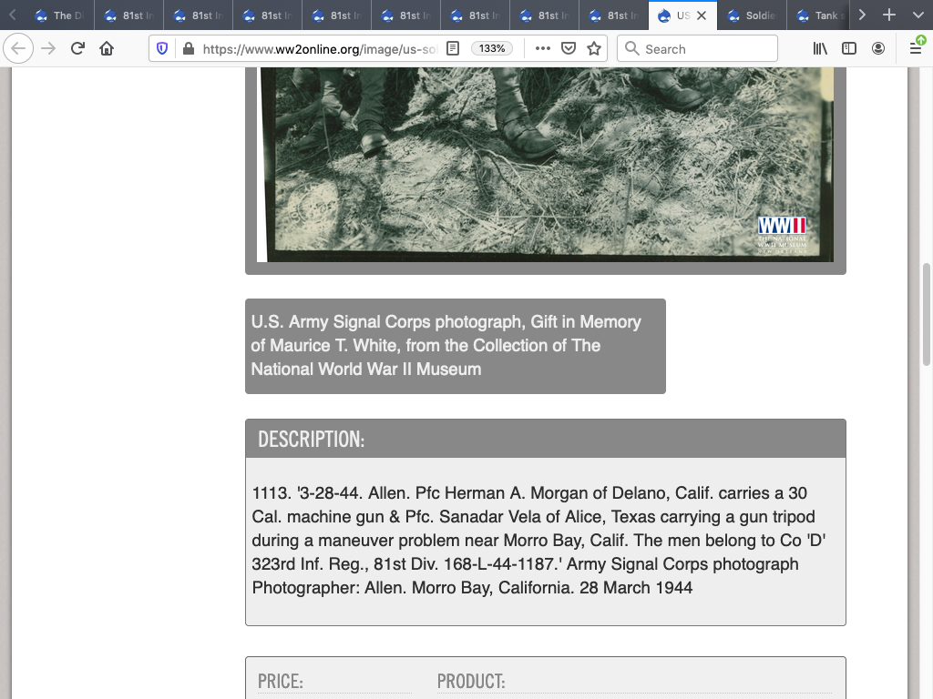Bookmark this page with star
The height and width of the screenshot is (699, 933).
tap(594, 48)
